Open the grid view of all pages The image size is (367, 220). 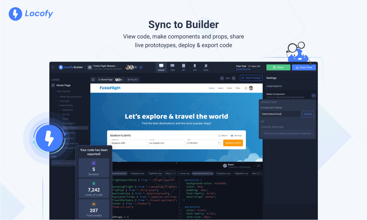tap(93, 80)
